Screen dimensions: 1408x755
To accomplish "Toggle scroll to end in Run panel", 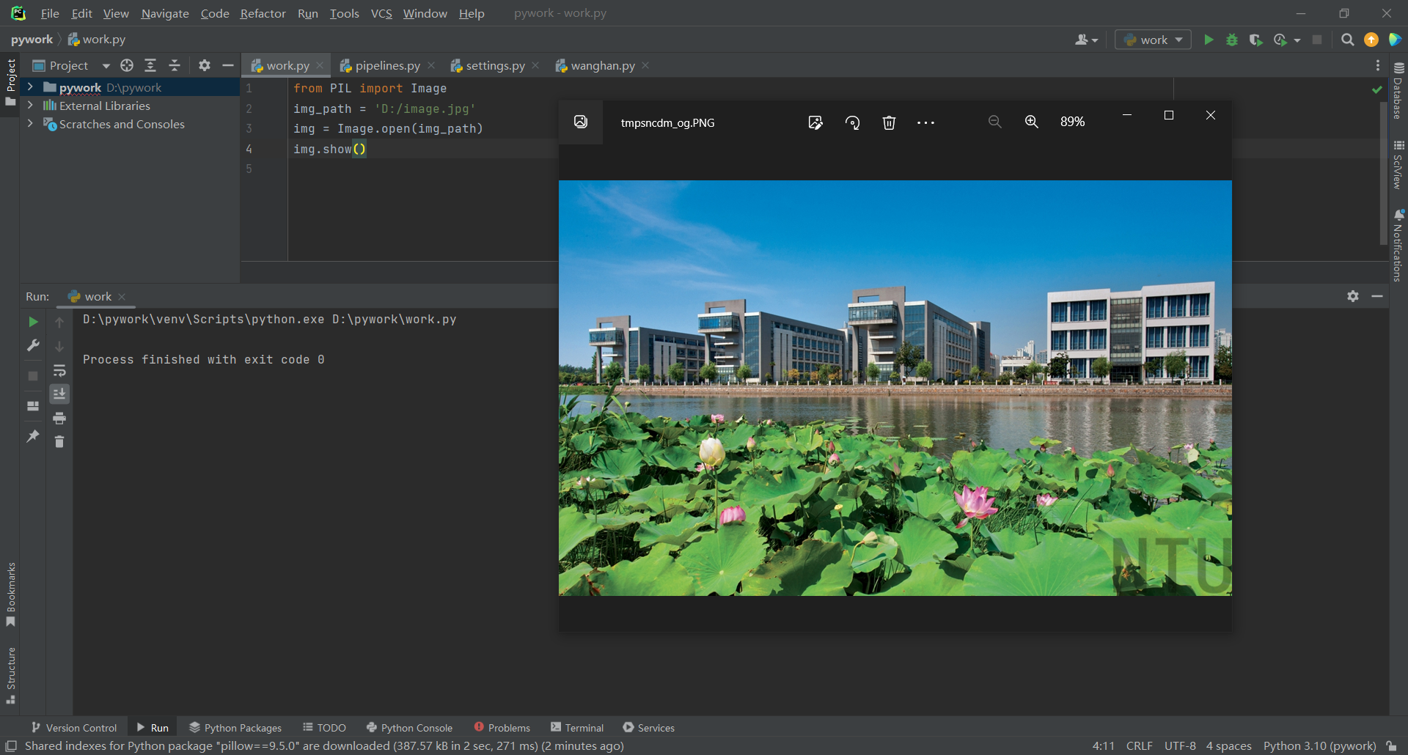I will click(59, 394).
